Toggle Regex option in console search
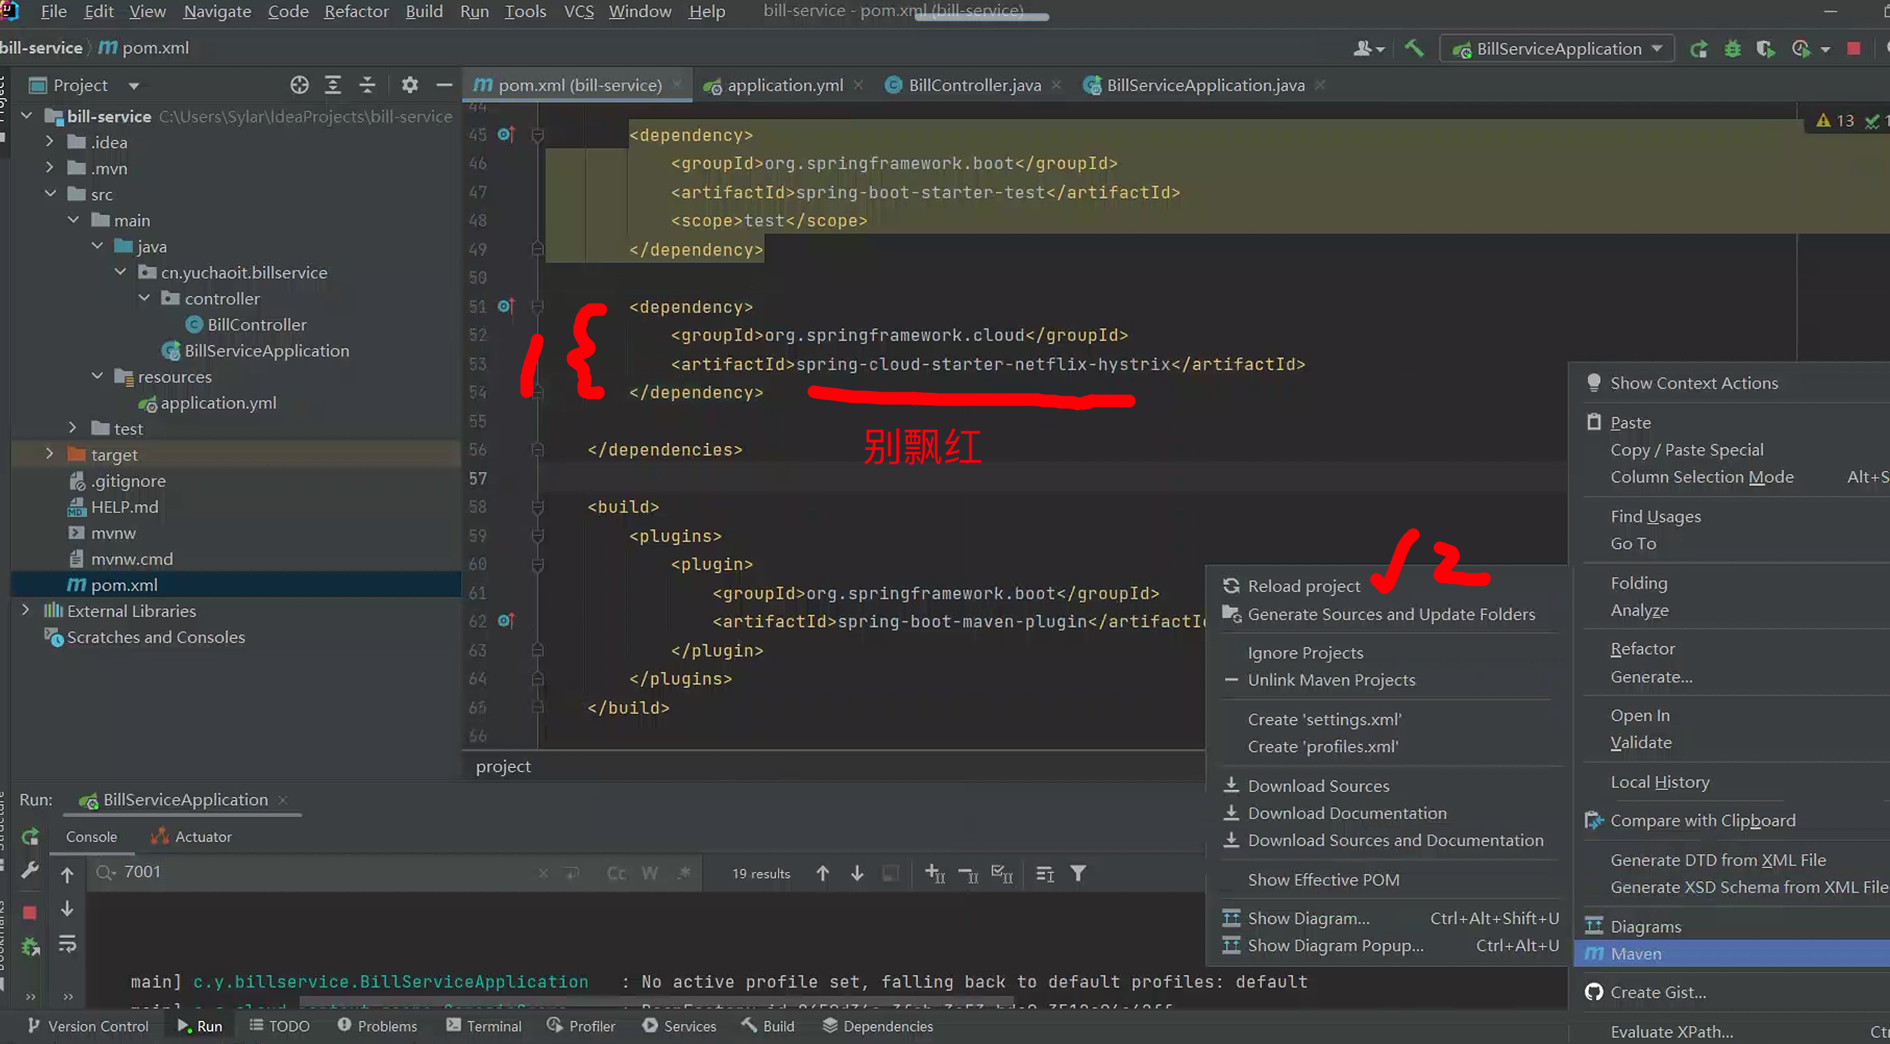This screenshot has height=1044, width=1890. pyautogui.click(x=684, y=873)
